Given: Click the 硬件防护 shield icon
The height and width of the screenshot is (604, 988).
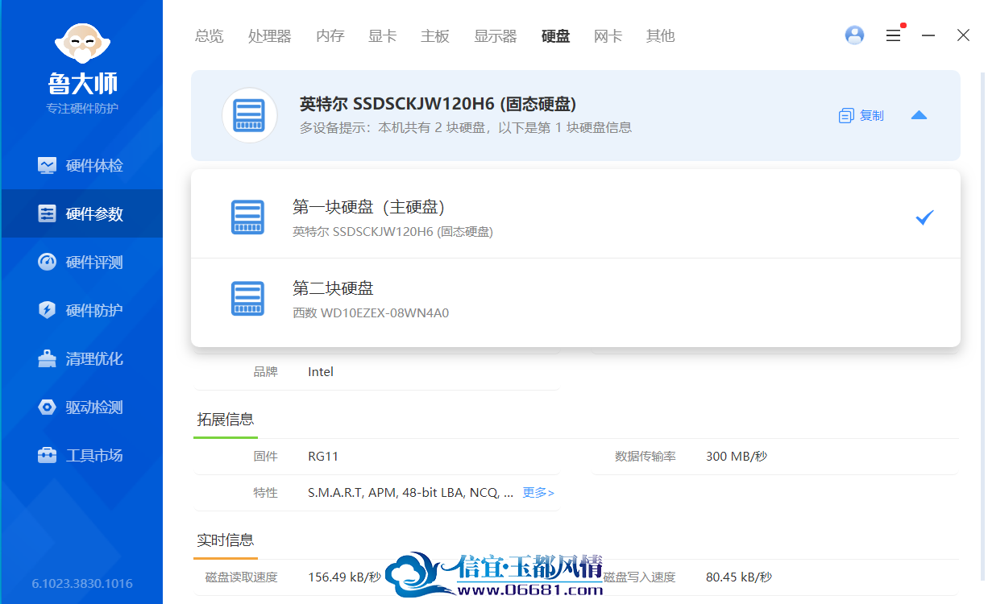Looking at the screenshot, I should click(x=48, y=311).
